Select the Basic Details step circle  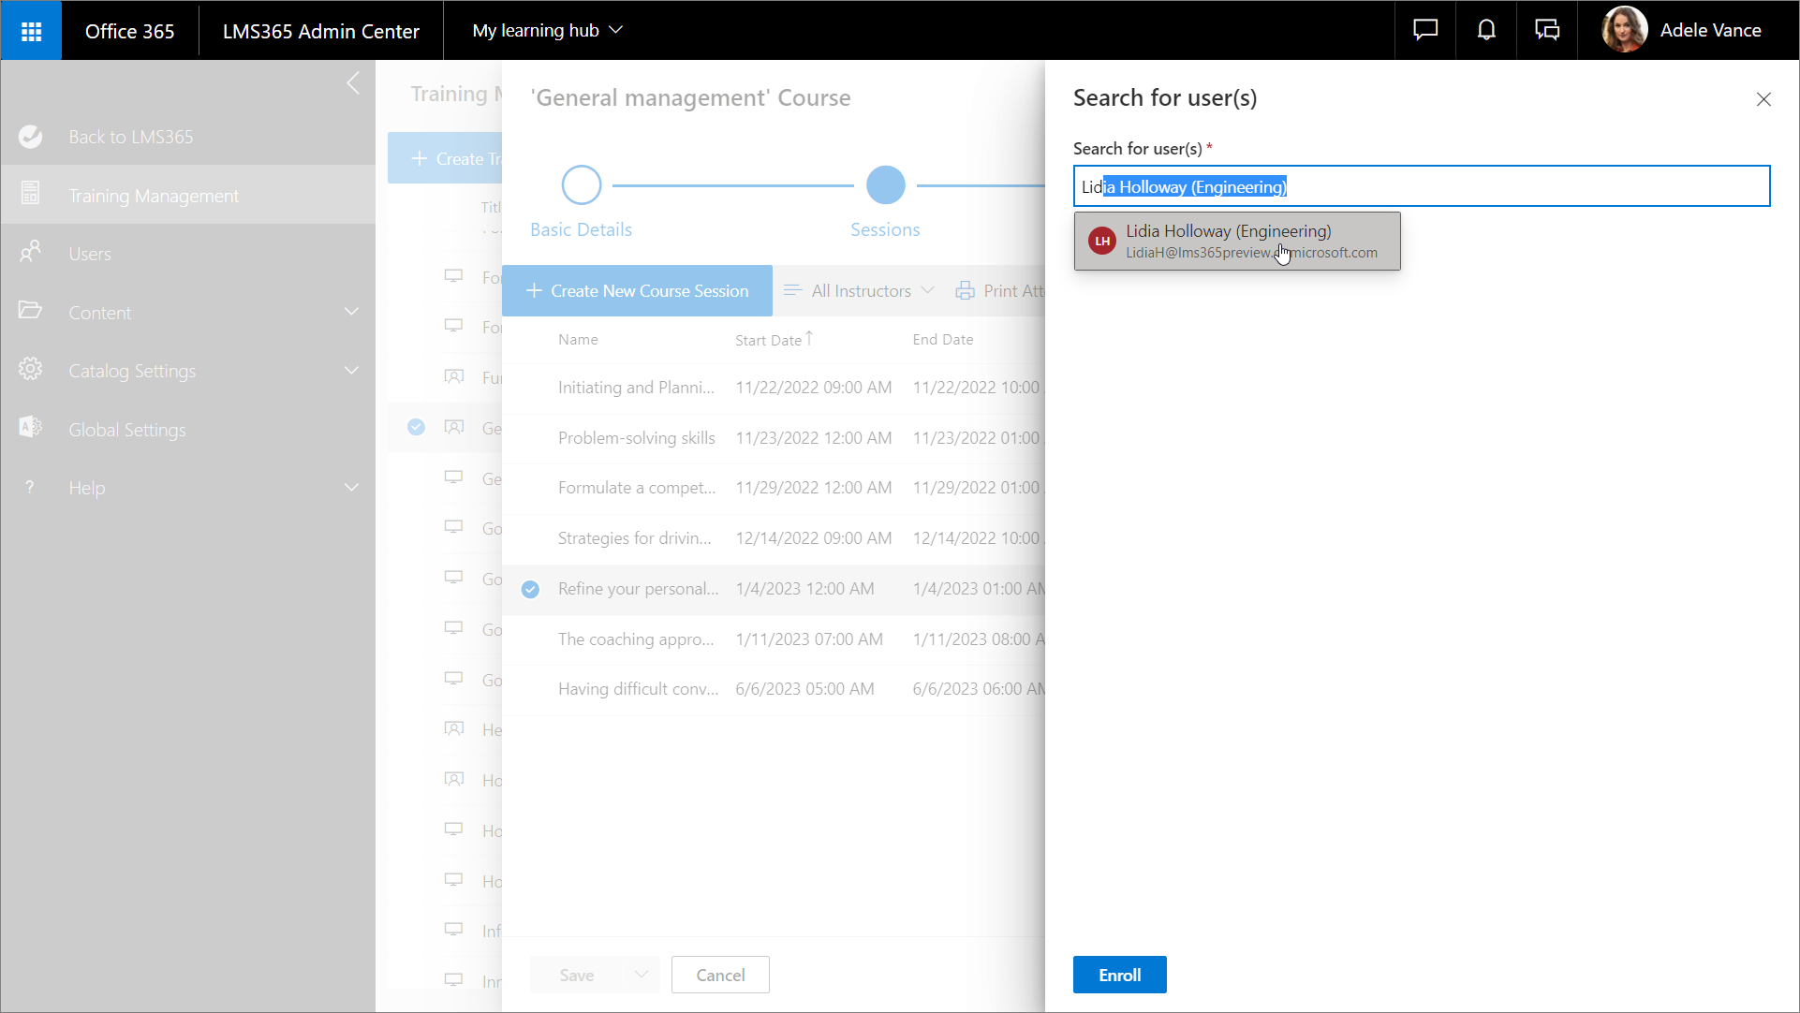coord(581,185)
